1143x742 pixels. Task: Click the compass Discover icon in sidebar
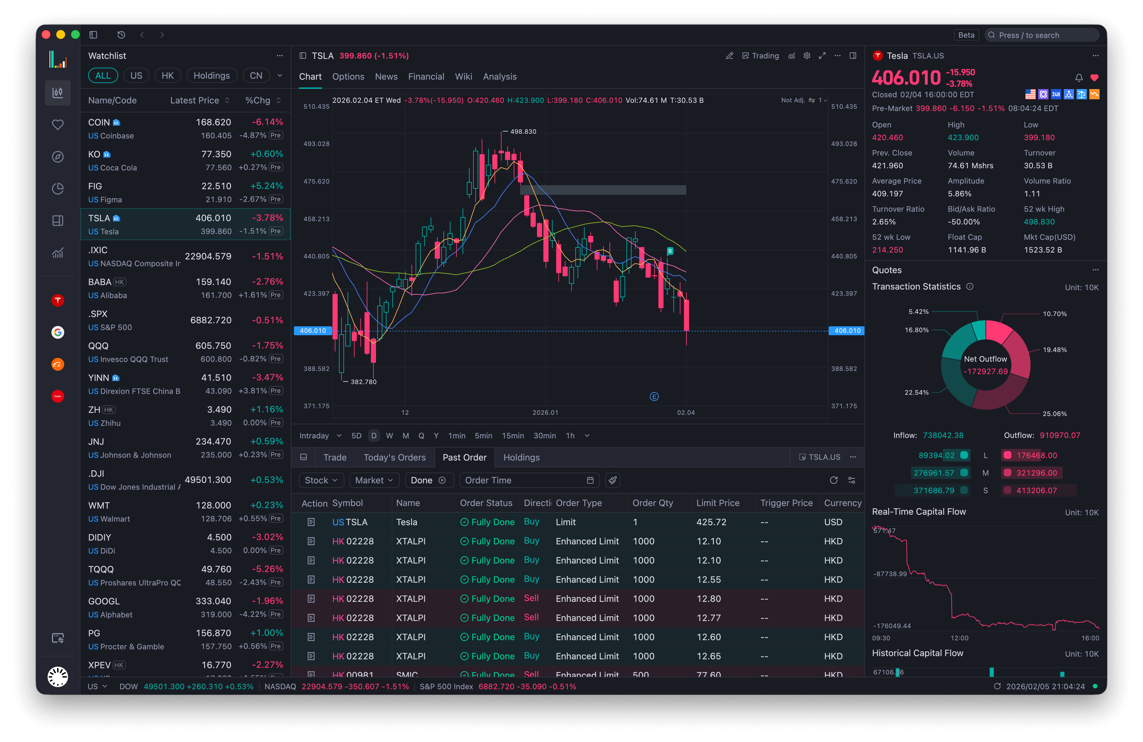[x=58, y=156]
